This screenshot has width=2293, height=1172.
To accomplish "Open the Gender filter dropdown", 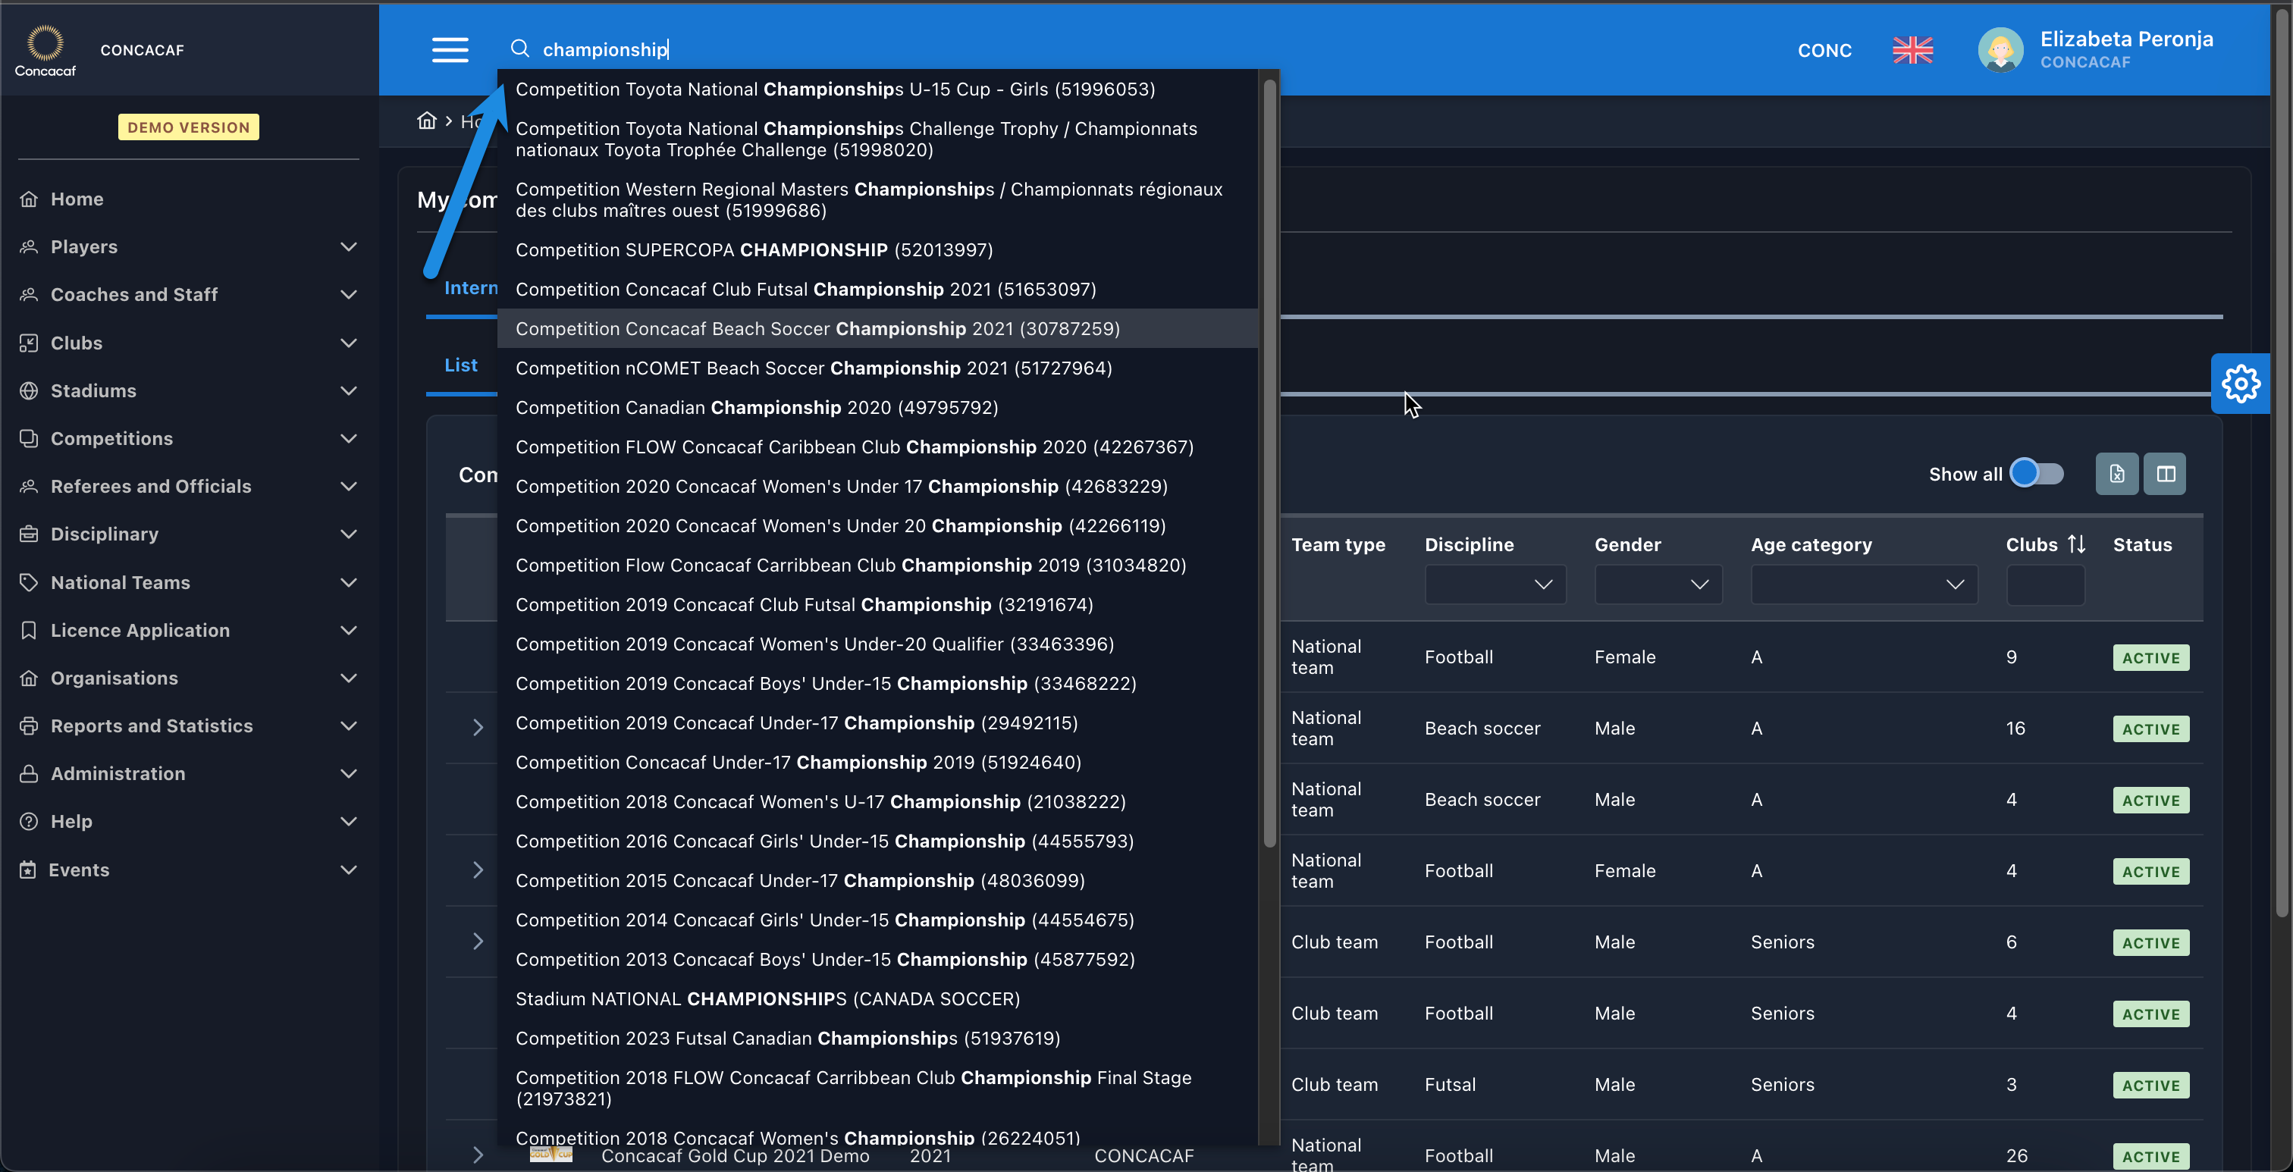I will (1658, 584).
